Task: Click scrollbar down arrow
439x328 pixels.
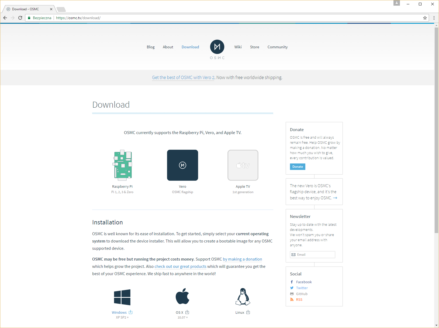Action: point(436,325)
